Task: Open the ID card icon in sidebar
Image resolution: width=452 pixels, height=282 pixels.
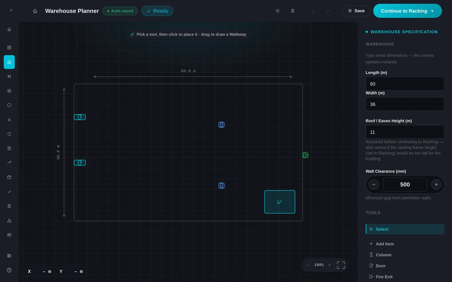Action: pos(9,235)
